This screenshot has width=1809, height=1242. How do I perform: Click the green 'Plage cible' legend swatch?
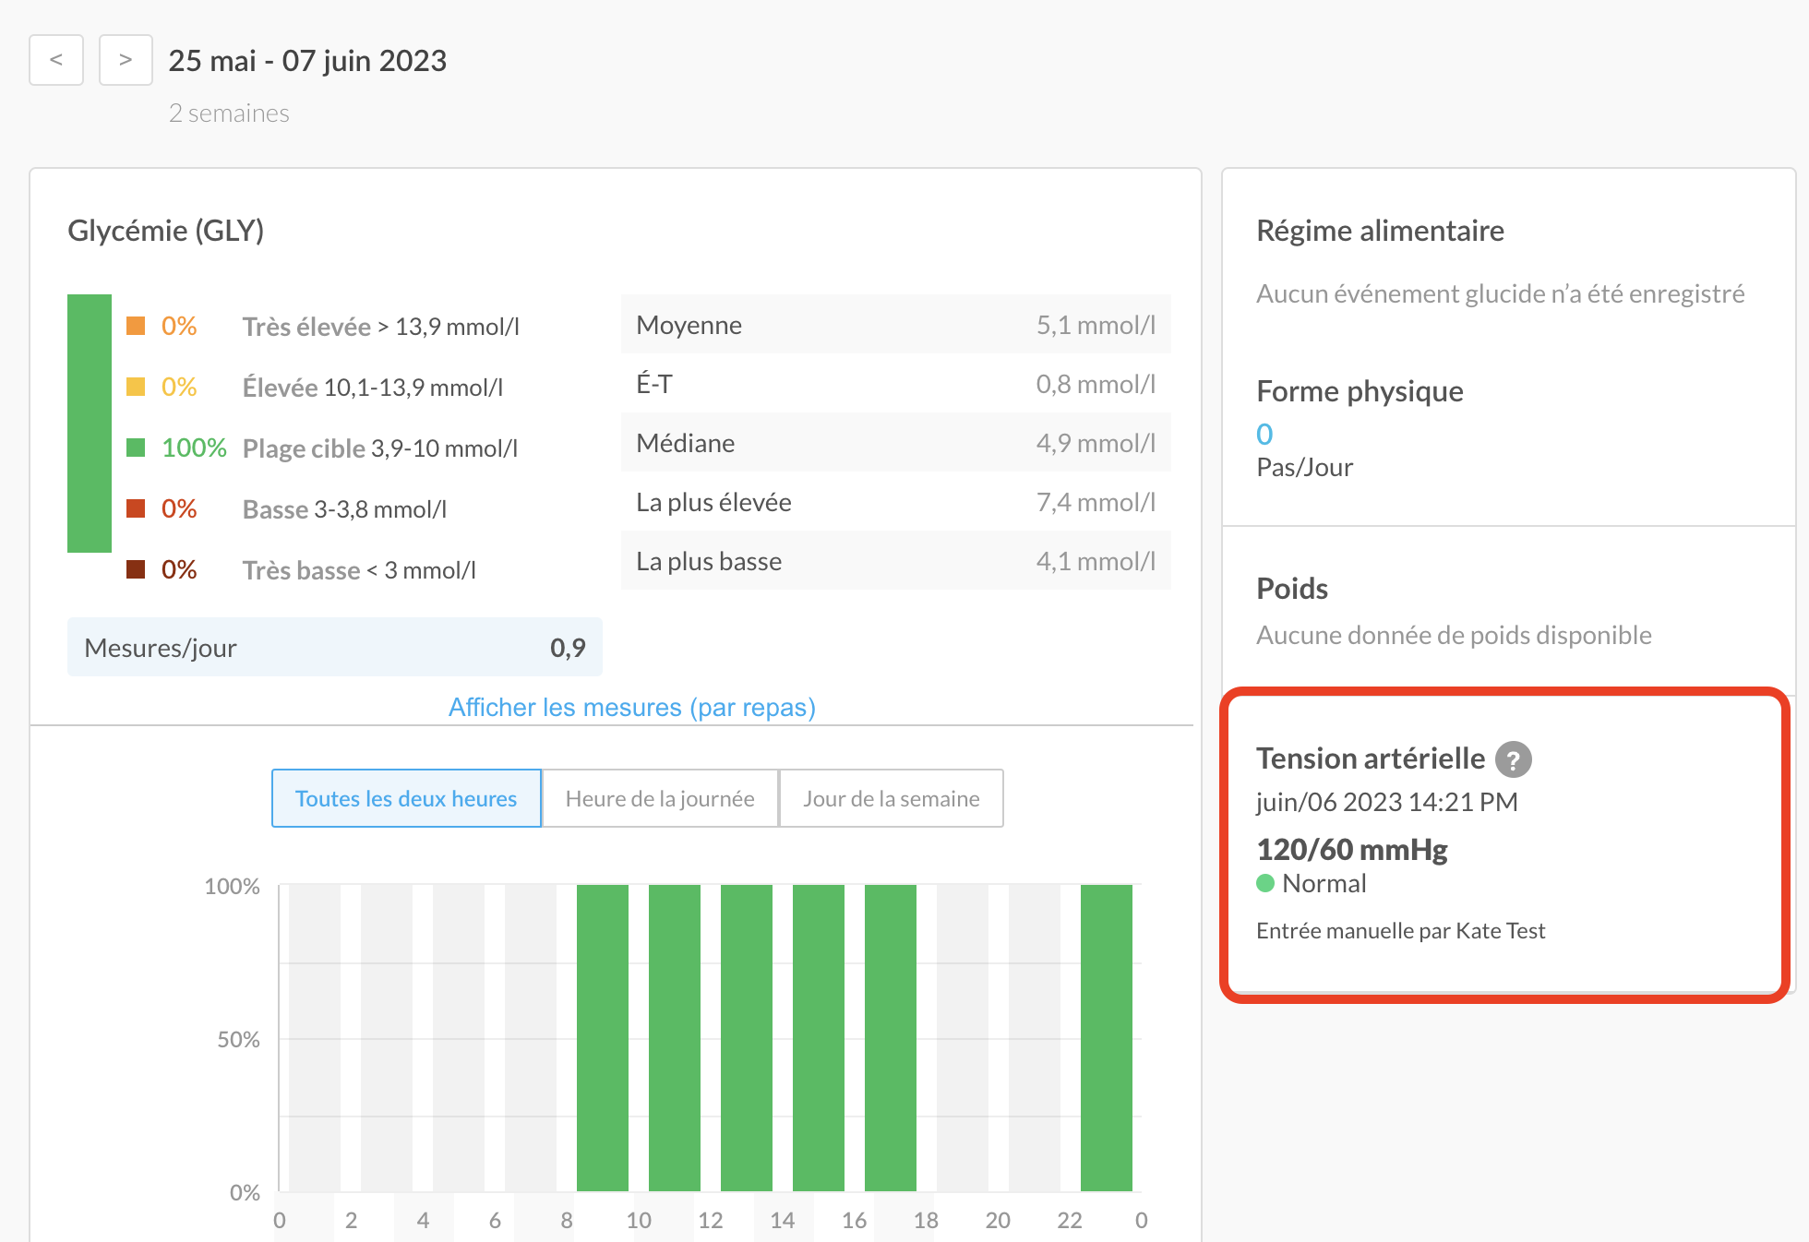coord(136,448)
